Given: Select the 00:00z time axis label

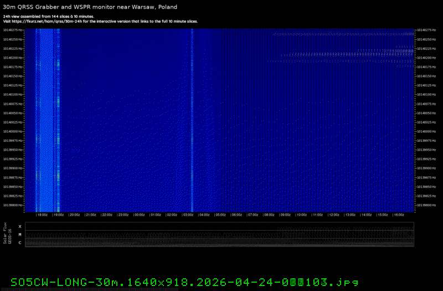Looking at the screenshot, I should tap(140, 215).
